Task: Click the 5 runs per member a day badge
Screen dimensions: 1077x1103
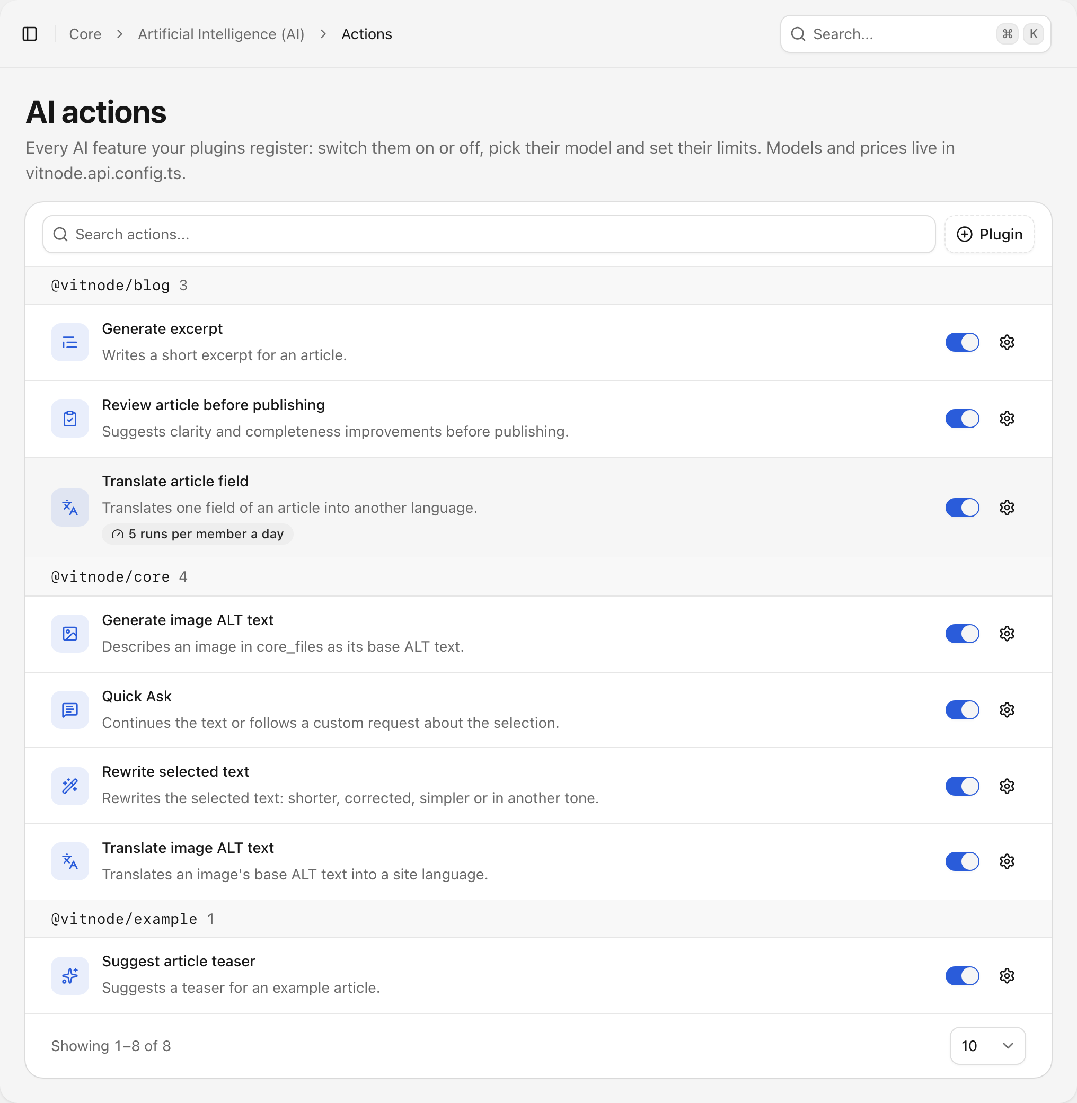Action: point(197,533)
